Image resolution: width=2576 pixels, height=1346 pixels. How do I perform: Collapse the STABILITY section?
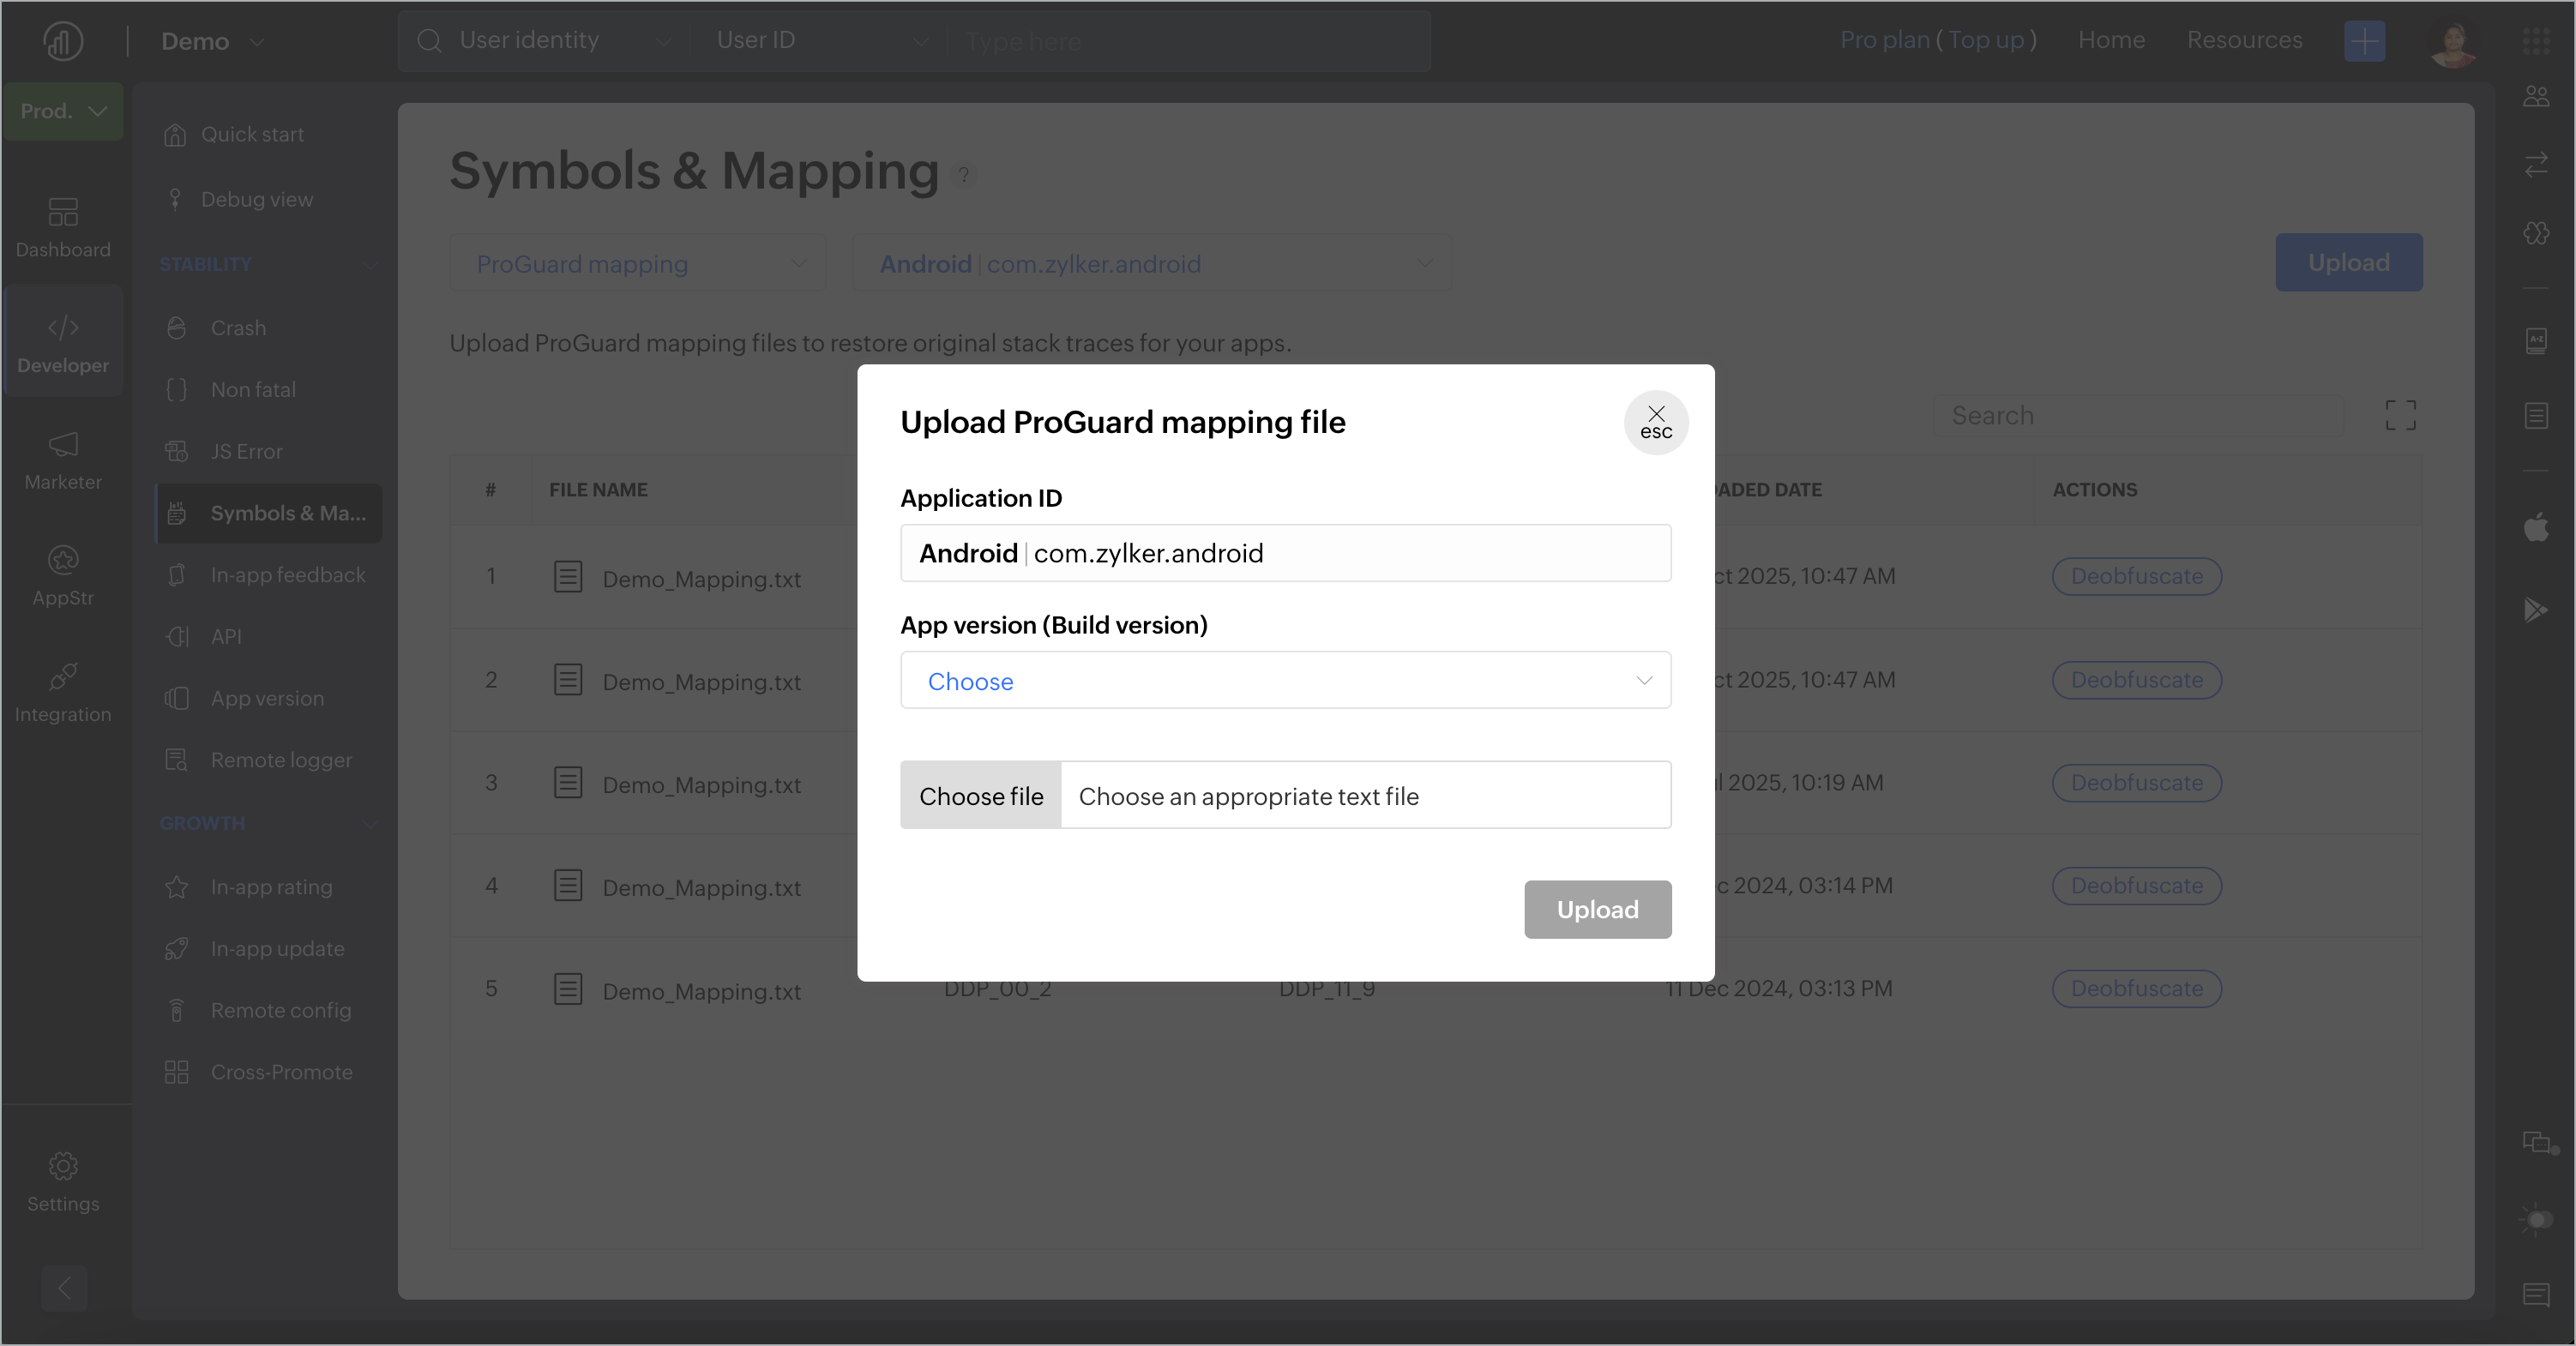[370, 265]
